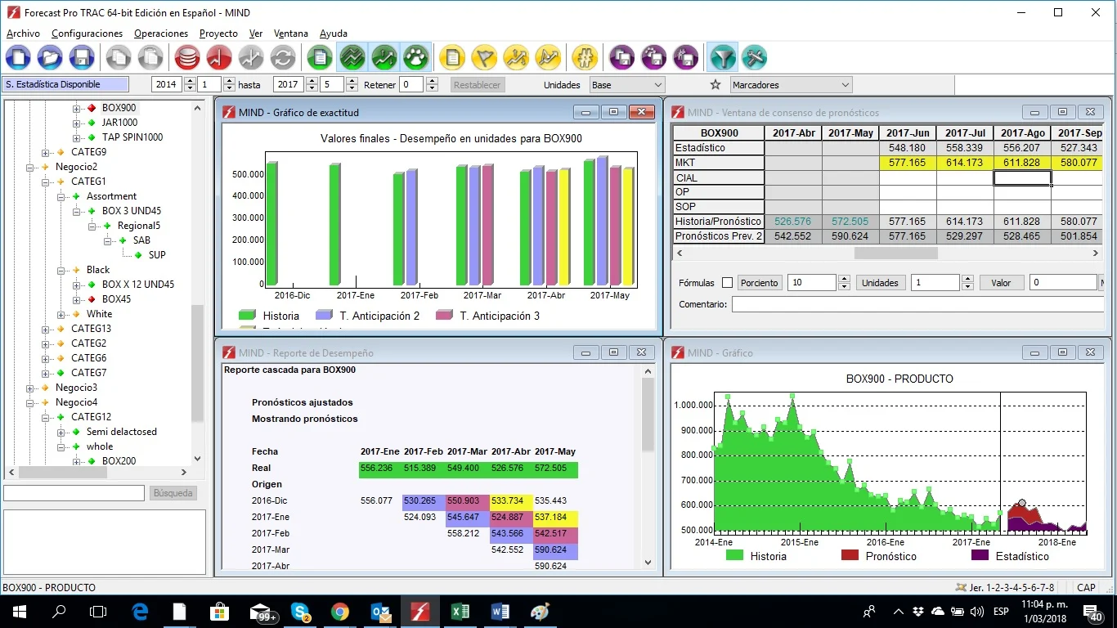Open Skype from the taskbar
1117x628 pixels.
point(300,611)
